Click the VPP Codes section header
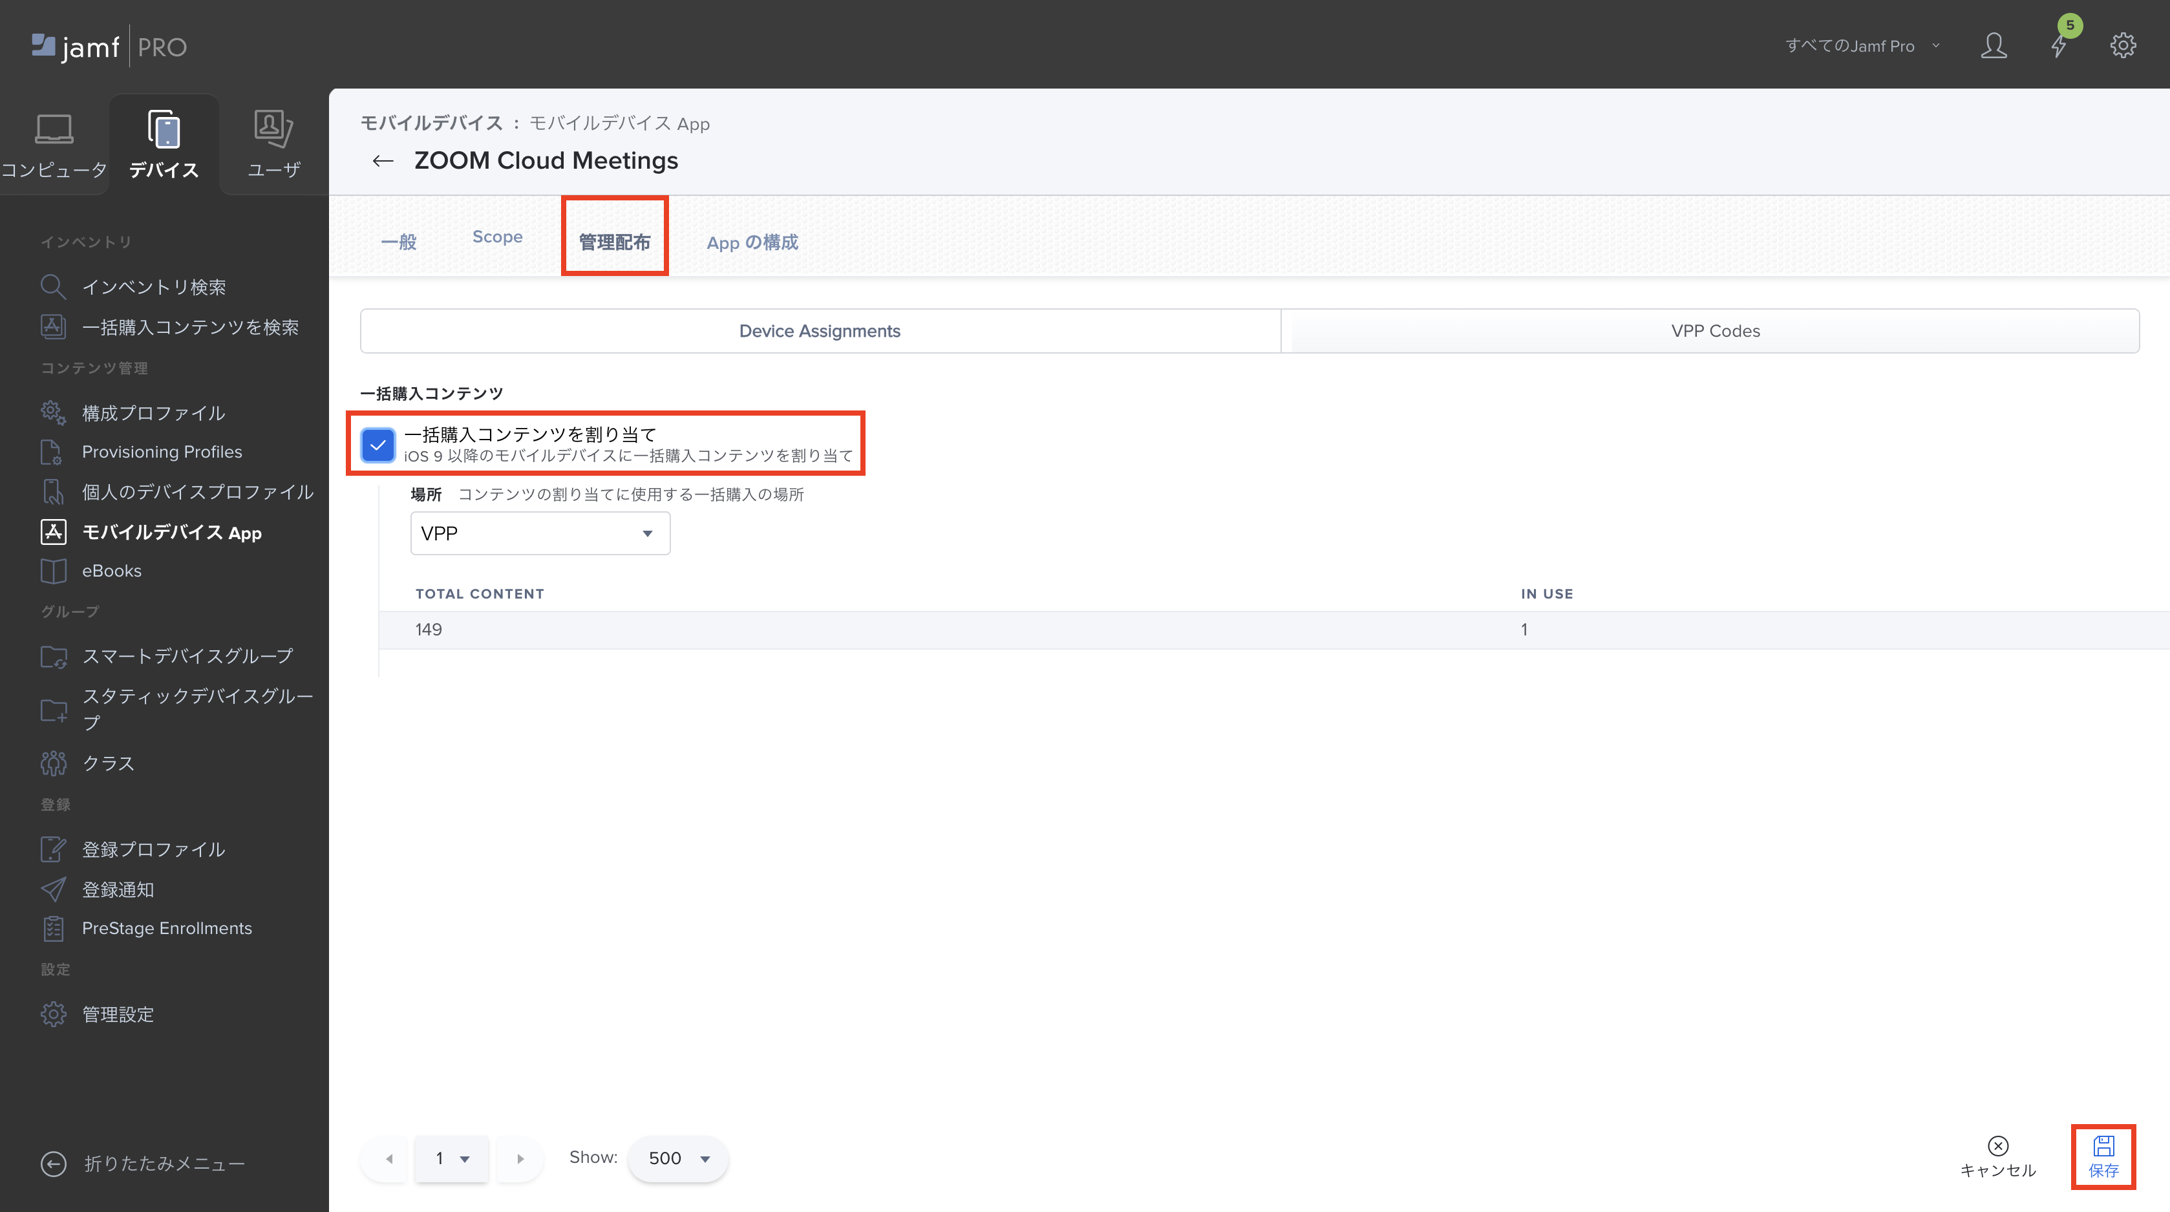The width and height of the screenshot is (2170, 1212). click(x=1716, y=331)
